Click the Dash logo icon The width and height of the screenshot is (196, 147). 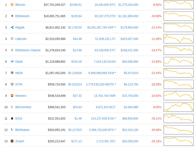click(x=12, y=61)
